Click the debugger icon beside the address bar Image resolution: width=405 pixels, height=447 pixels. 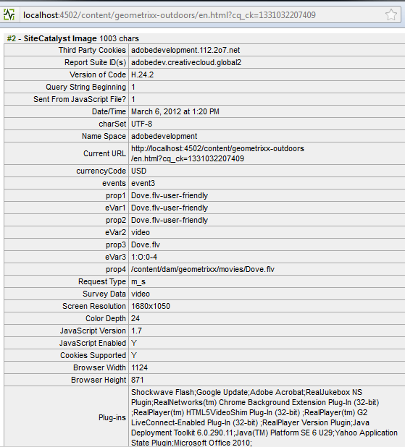coord(9,14)
